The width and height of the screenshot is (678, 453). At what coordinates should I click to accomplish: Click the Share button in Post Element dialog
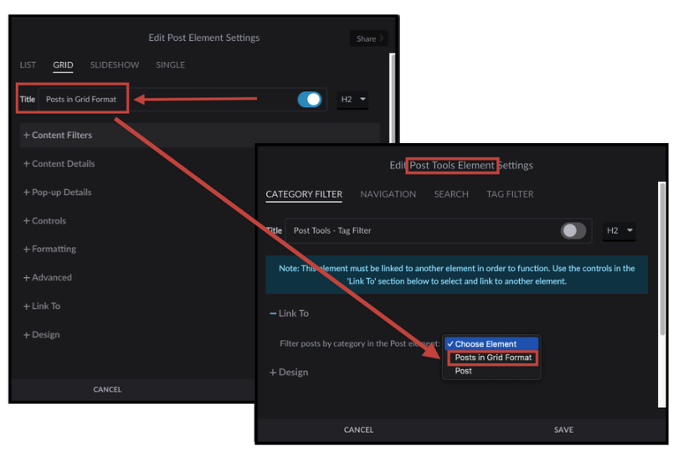coord(368,39)
